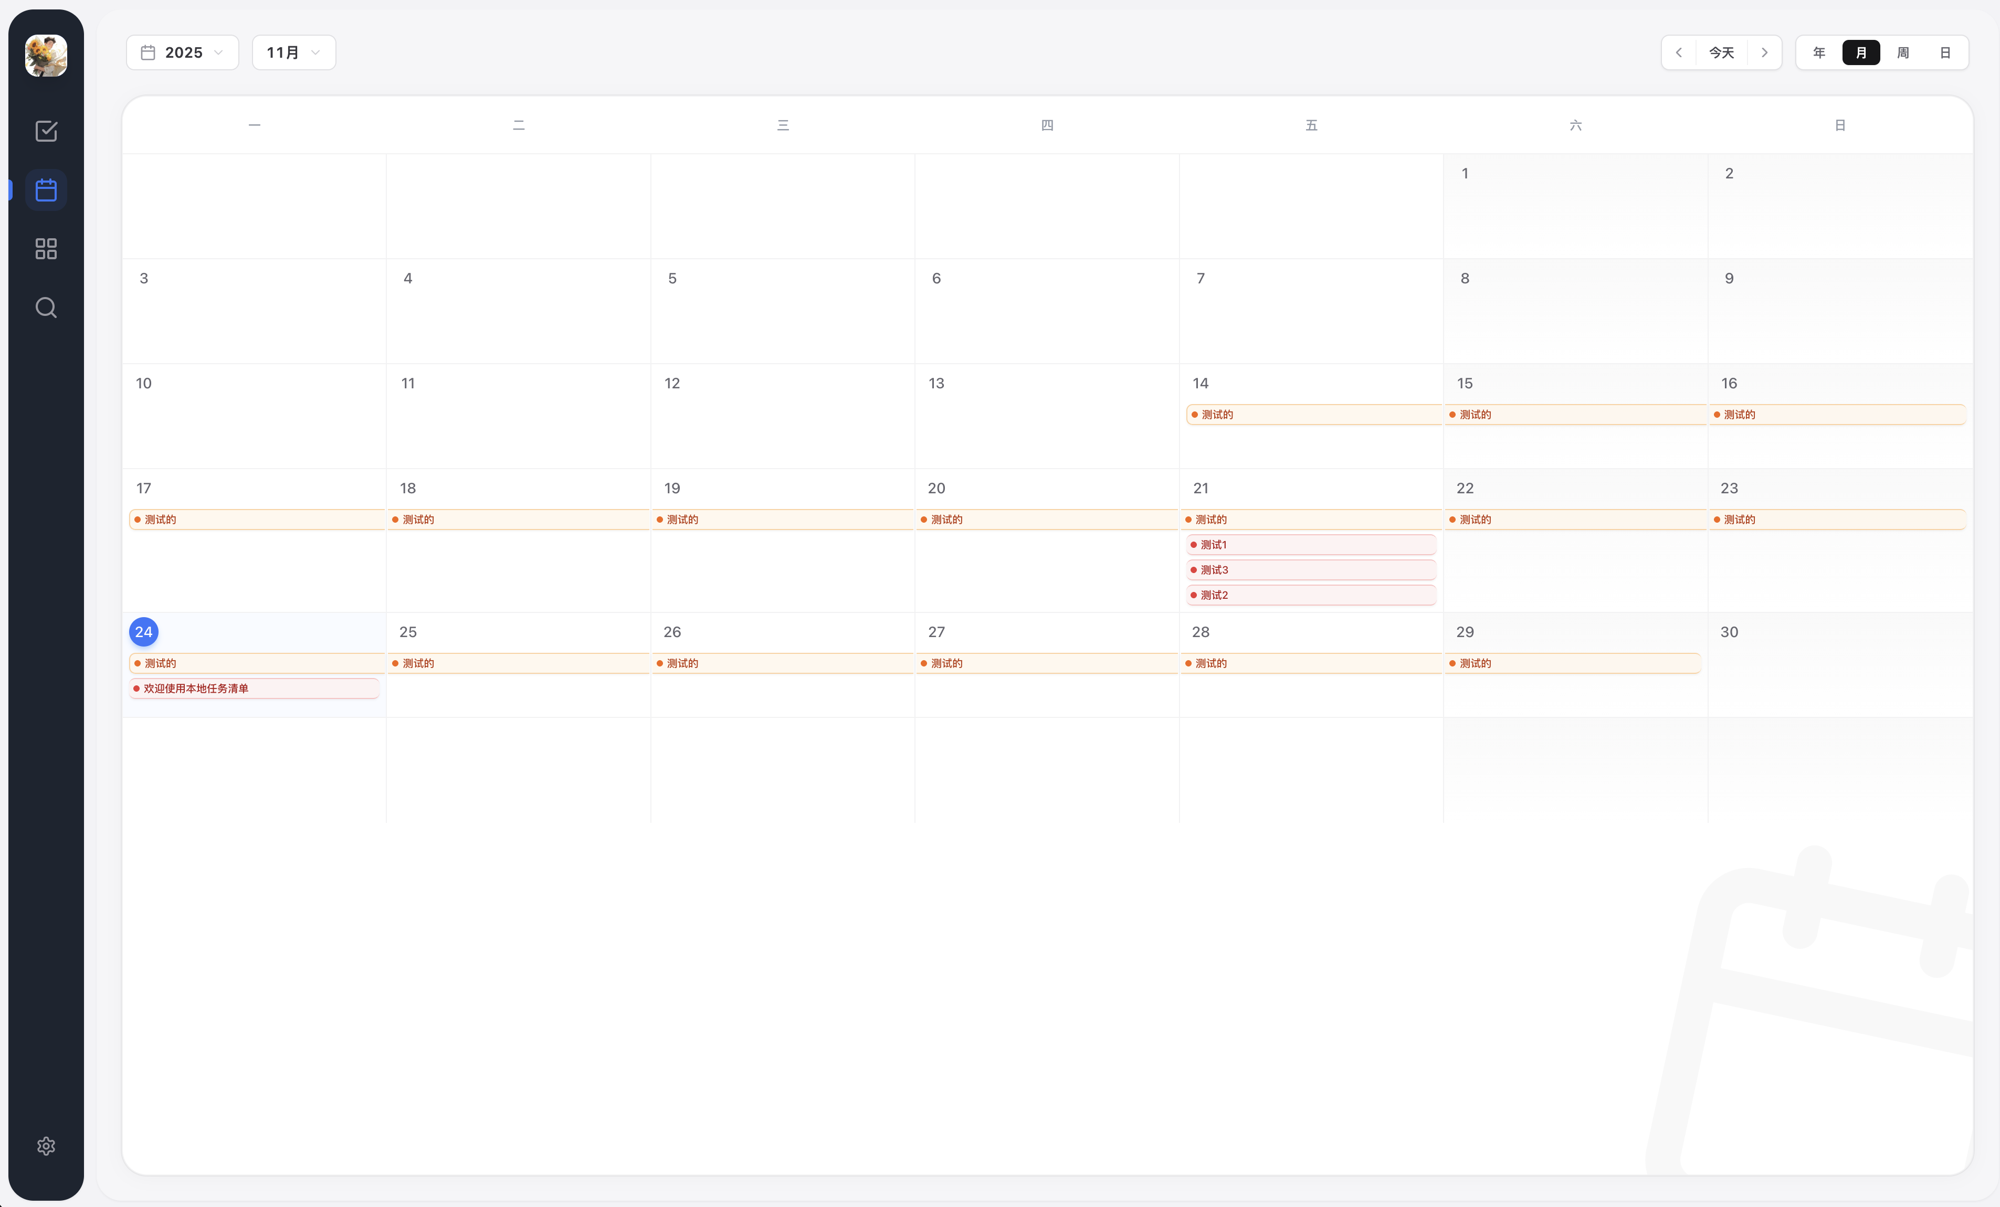Click 测试的 event on the 14th

(x=1311, y=415)
